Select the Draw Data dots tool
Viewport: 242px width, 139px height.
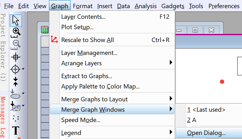(x=16, y=118)
